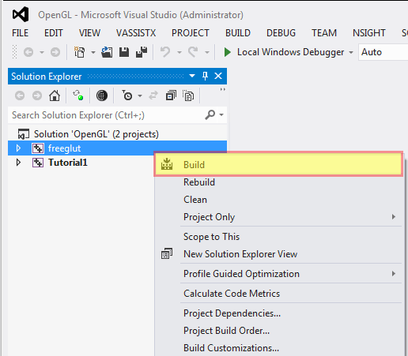This screenshot has width=408, height=356.
Task: Open the Local Windows Debugger dropdown arrow
Action: (351, 52)
